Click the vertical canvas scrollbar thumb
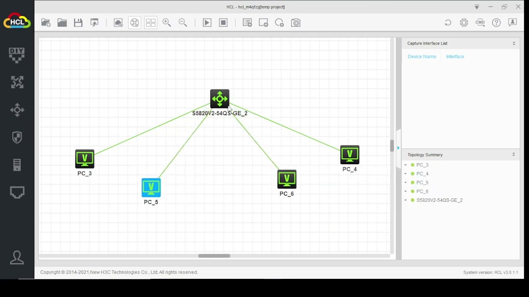This screenshot has height=297, width=529. [x=392, y=146]
